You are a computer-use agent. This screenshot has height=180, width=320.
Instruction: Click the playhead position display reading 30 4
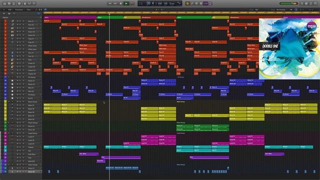click(x=150, y=3)
